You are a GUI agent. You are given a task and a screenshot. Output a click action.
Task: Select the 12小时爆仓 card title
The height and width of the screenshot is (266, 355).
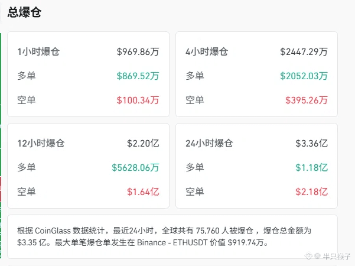41,143
